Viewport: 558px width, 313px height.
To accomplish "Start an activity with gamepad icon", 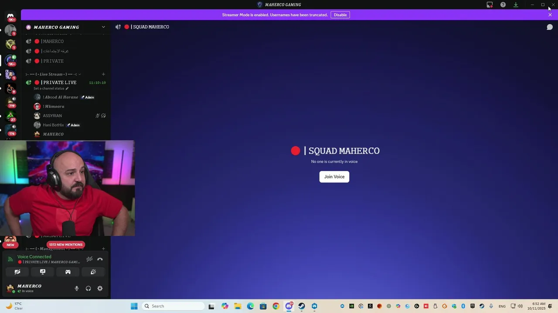I will coord(68,272).
